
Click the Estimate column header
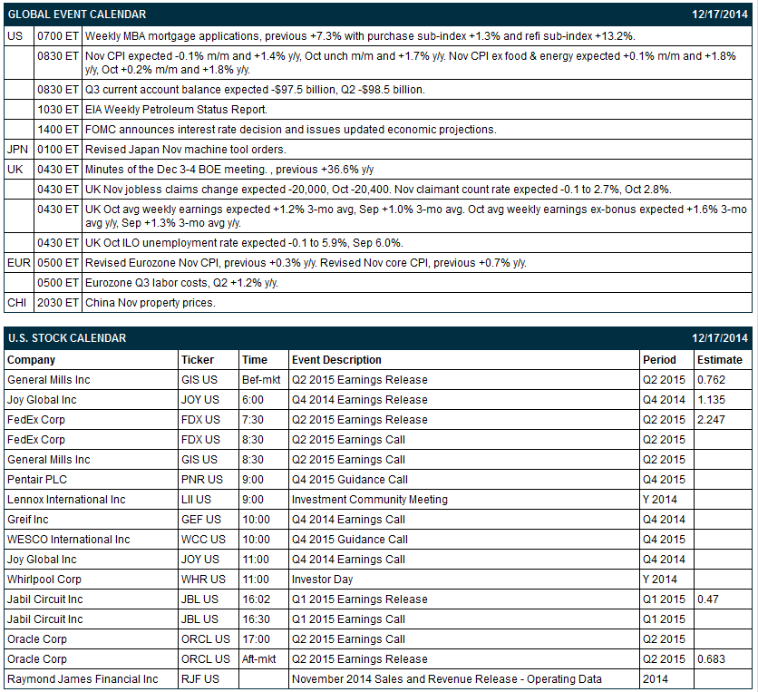click(719, 360)
